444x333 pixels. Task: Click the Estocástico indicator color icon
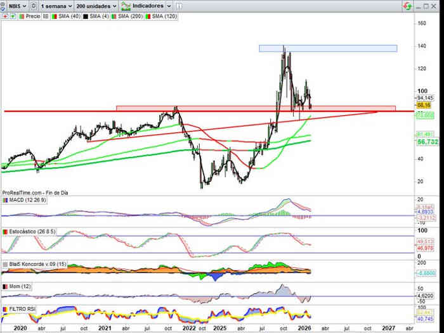pyautogui.click(x=5, y=232)
